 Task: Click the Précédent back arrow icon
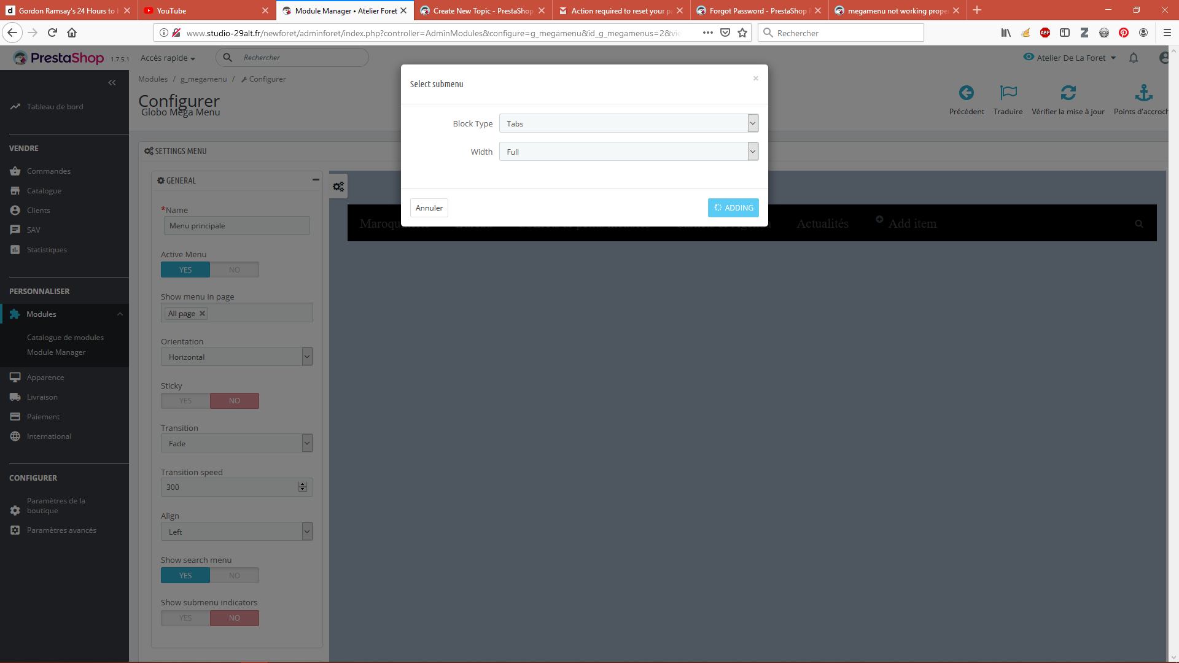pos(966,93)
